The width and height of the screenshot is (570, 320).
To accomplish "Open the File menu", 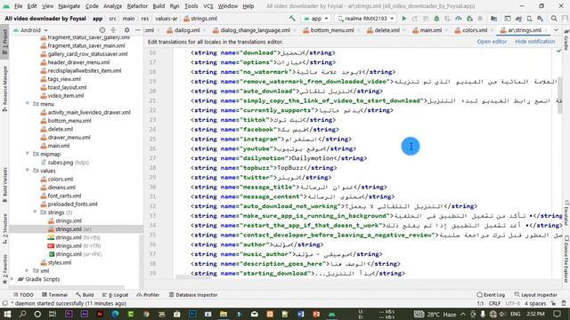I will 18,6.
